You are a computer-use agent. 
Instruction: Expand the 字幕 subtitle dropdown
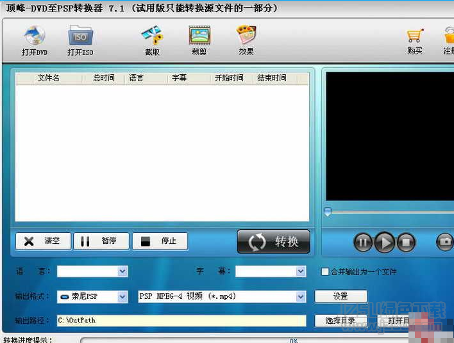click(301, 271)
